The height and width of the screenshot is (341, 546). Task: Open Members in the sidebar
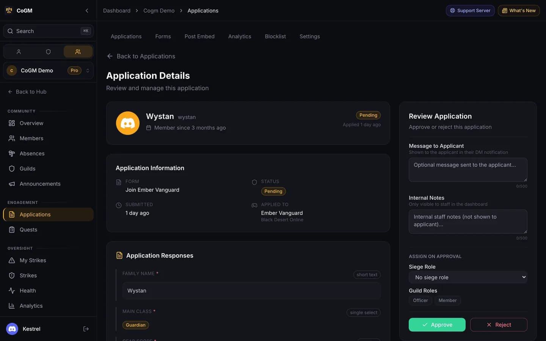[48, 138]
